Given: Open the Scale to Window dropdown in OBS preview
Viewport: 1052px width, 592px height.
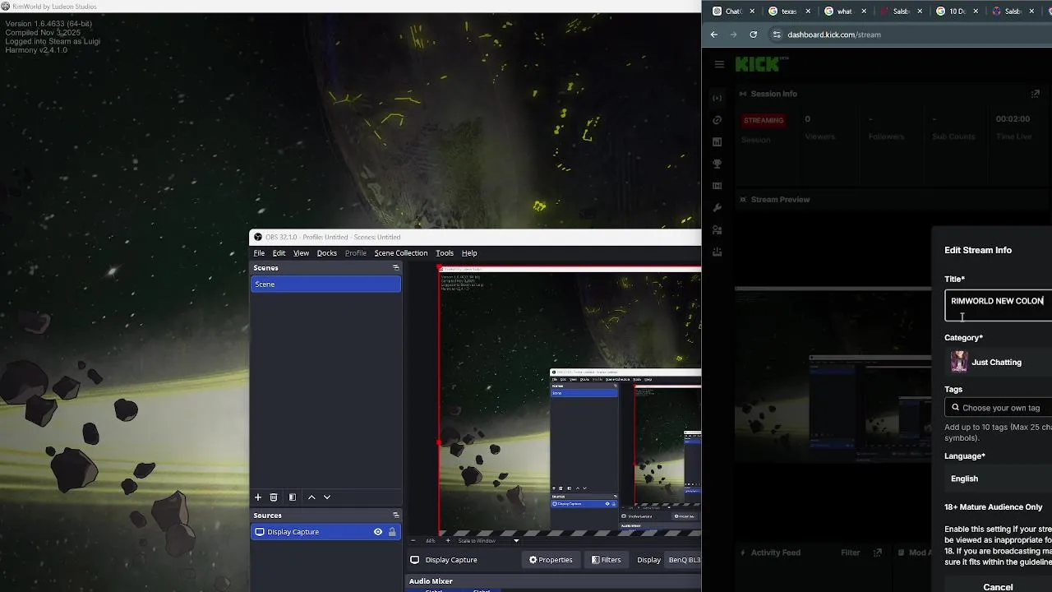Looking at the screenshot, I should 488,540.
